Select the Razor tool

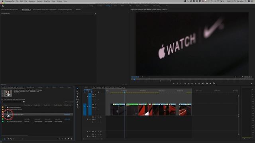[x=77, y=97]
